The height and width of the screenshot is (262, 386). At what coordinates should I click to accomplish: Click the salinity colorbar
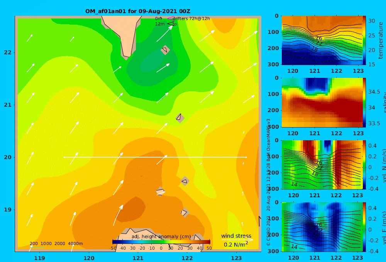pos(364,102)
